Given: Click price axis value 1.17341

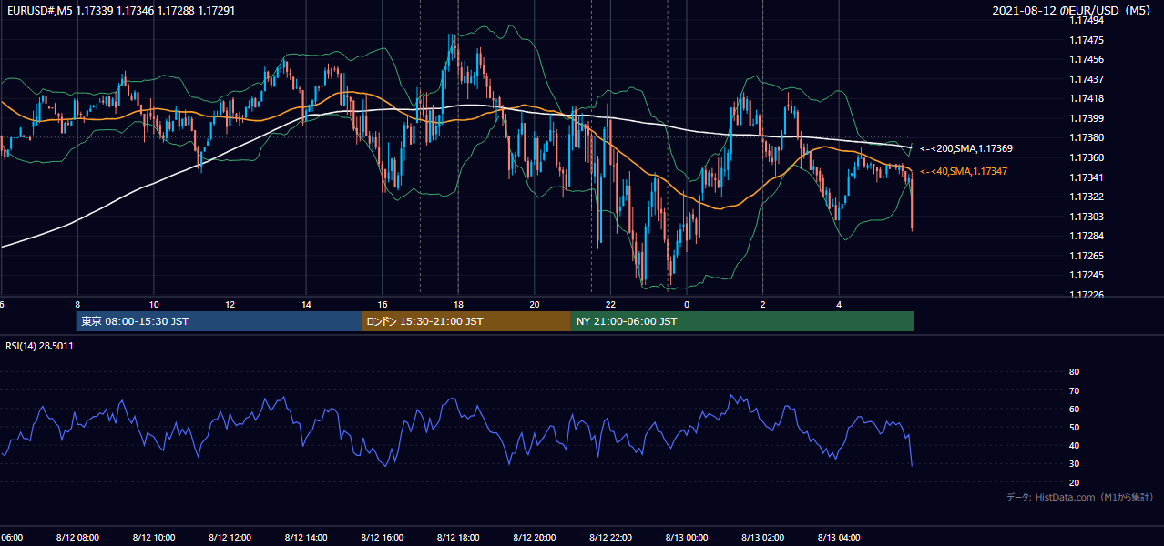Looking at the screenshot, I should point(1086,177).
